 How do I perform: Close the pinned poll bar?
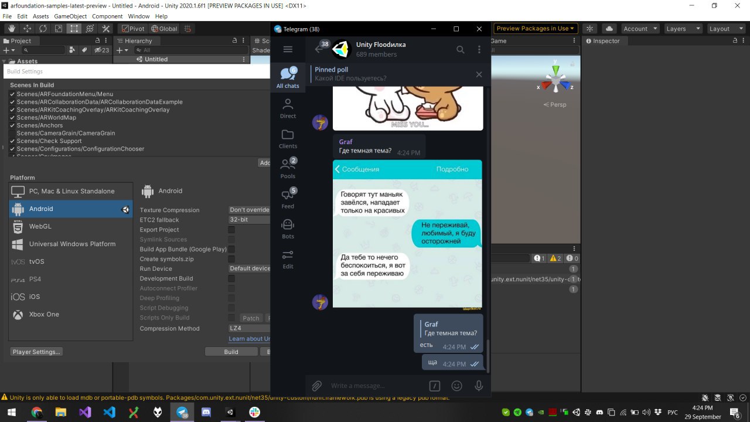click(x=479, y=74)
